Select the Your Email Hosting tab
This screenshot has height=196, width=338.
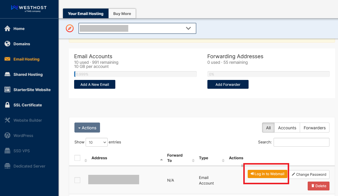click(x=86, y=14)
